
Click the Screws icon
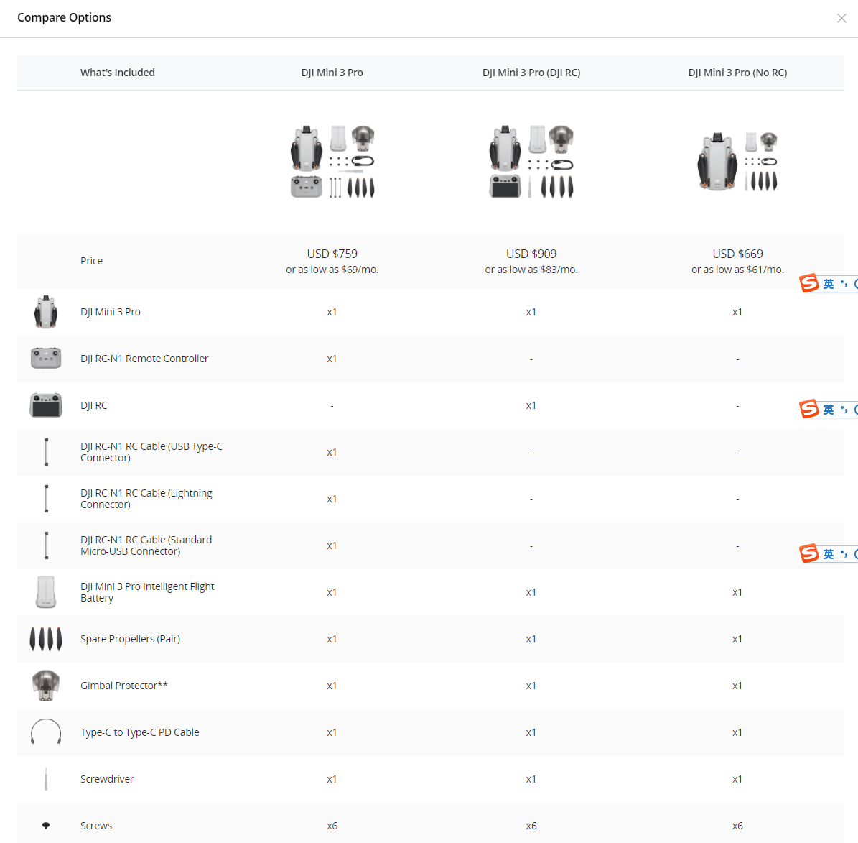tap(46, 826)
